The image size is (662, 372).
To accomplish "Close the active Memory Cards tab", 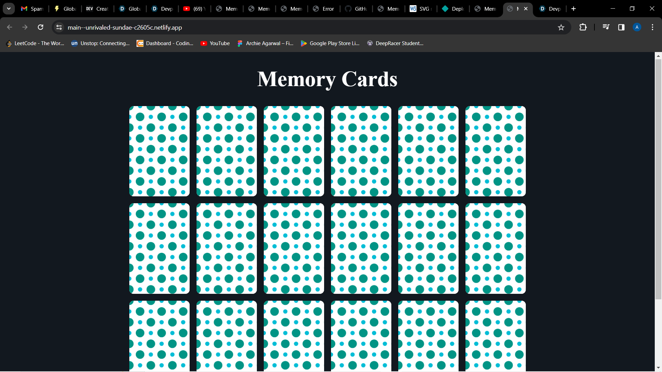I will [x=526, y=9].
